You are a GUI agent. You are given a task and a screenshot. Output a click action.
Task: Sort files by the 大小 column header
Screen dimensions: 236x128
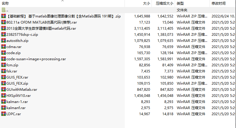pyautogui.click(x=146, y=3)
